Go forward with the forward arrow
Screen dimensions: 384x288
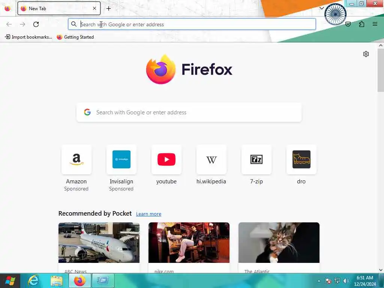[x=22, y=24]
